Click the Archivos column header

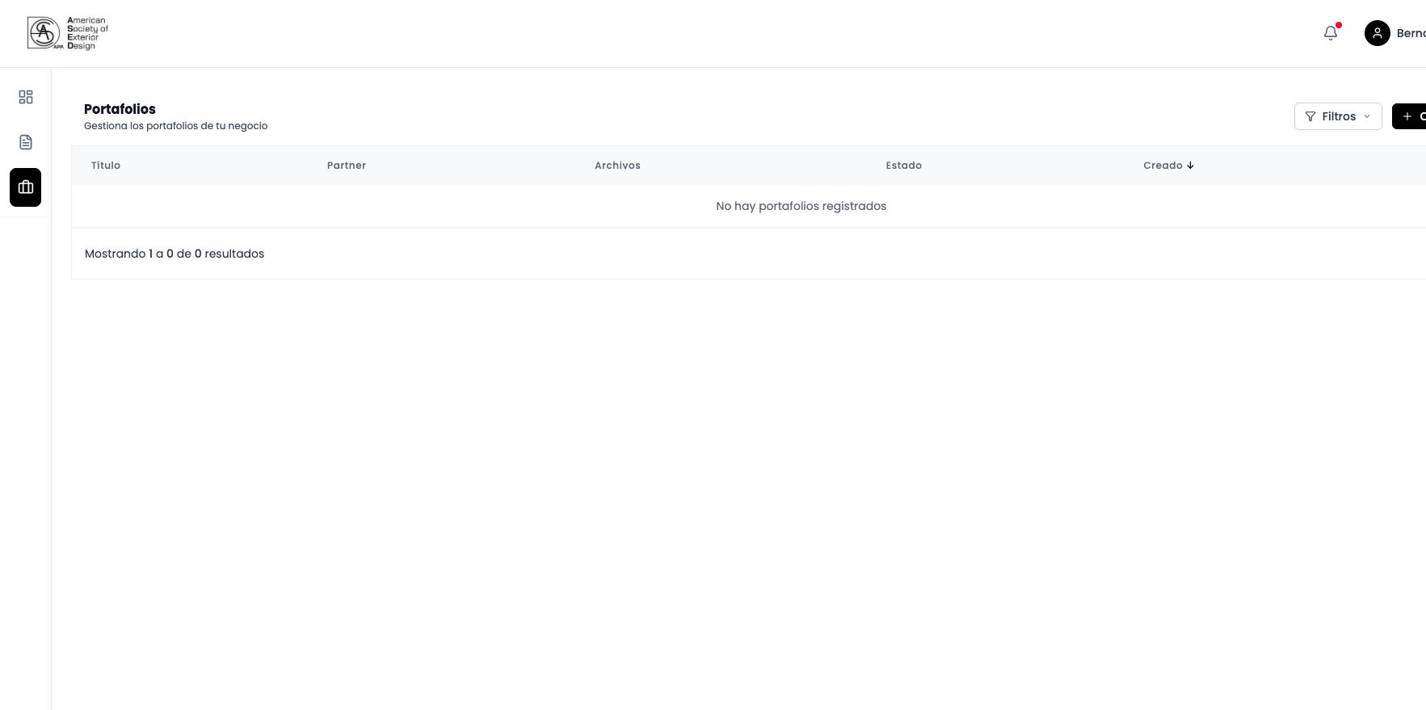click(x=617, y=166)
